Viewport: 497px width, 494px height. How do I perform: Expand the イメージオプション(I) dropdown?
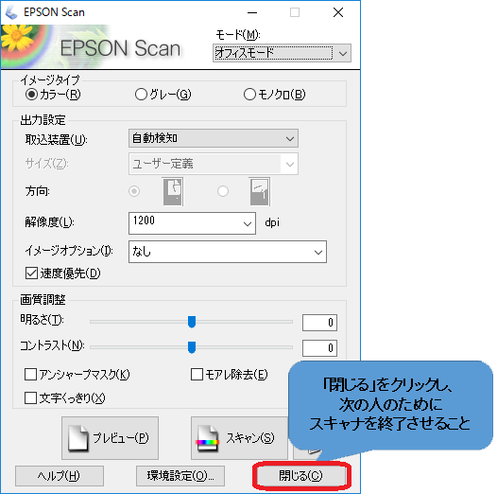click(228, 252)
